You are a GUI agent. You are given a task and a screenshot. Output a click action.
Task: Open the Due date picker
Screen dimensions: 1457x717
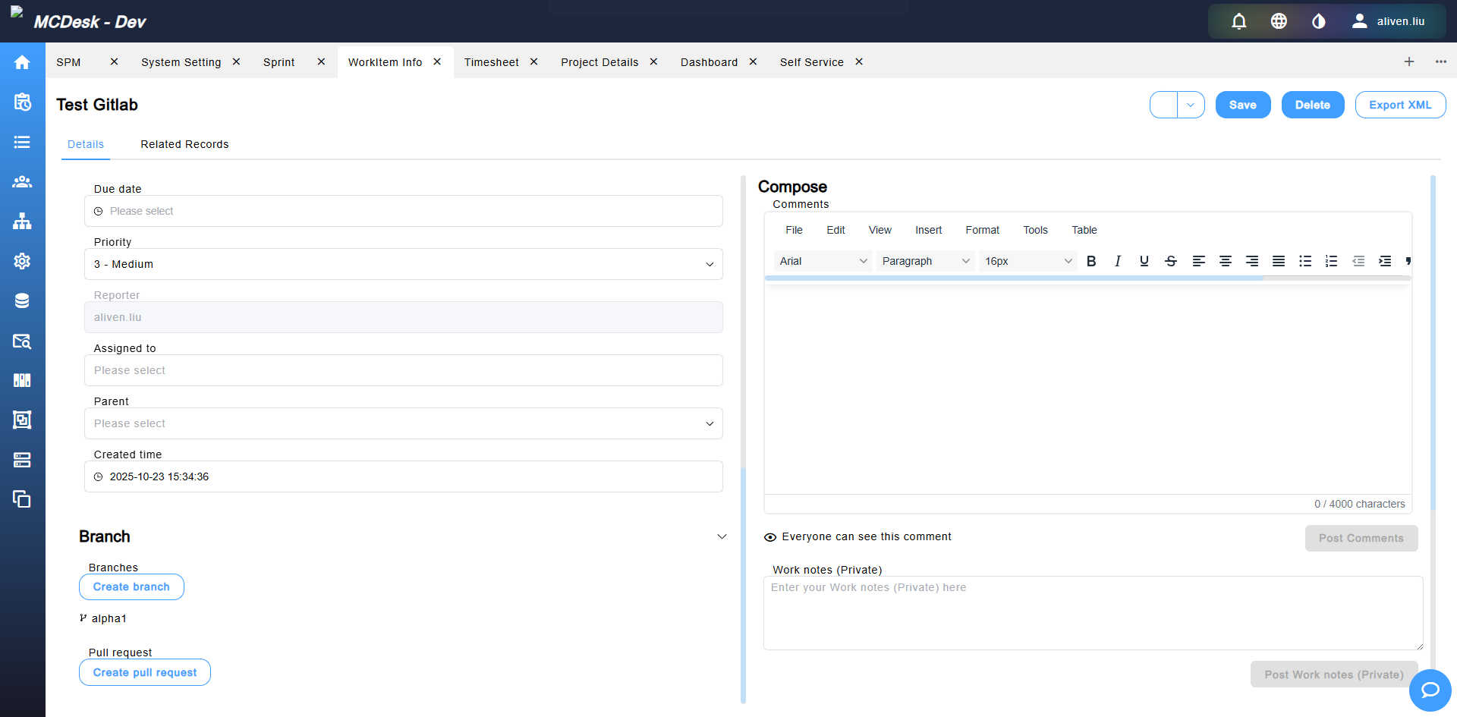[404, 211]
